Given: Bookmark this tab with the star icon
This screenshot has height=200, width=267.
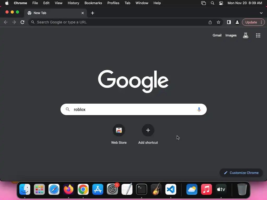Looking at the screenshot, I should pyautogui.click(x=219, y=22).
